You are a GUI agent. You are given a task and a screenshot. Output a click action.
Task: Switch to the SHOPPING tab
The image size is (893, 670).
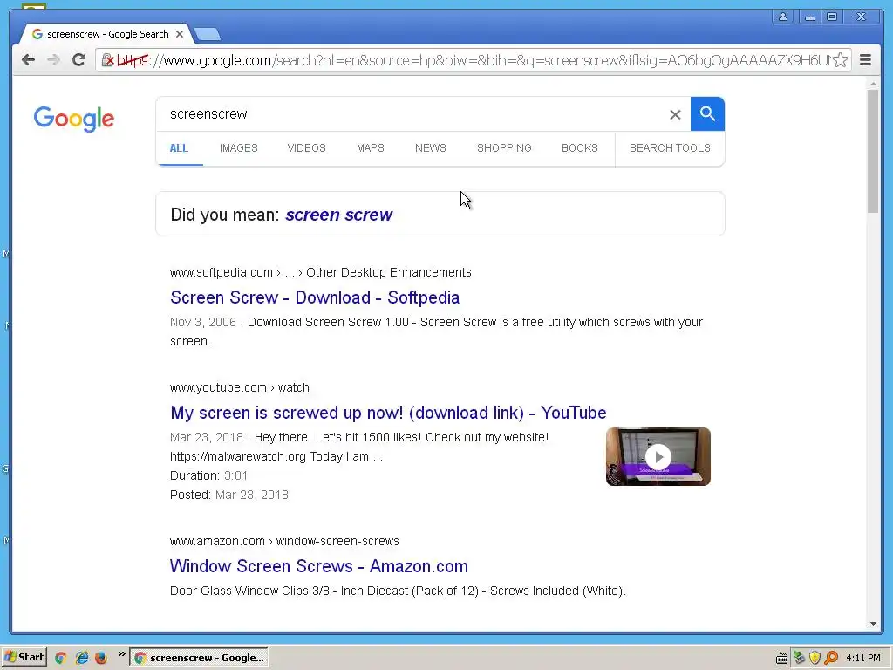click(x=504, y=148)
